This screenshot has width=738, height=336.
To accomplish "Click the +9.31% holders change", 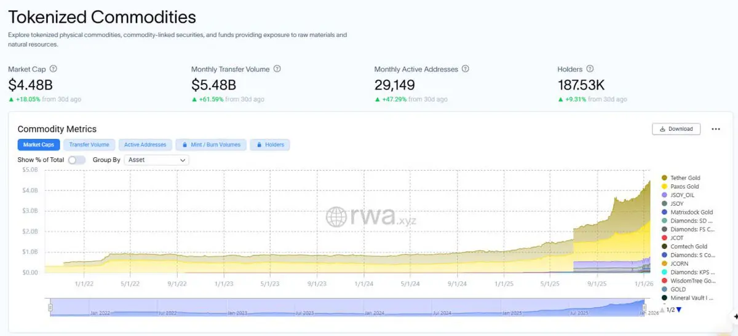I will [576, 100].
